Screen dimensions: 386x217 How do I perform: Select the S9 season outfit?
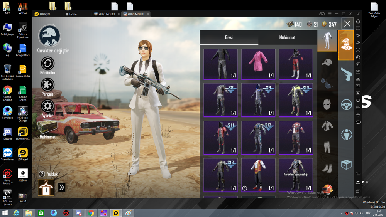258,100
